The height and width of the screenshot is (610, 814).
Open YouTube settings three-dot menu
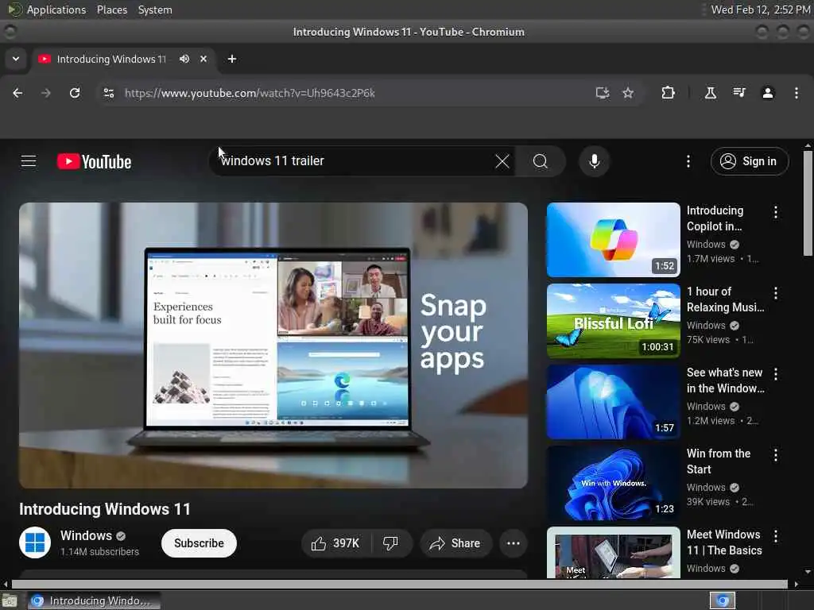[688, 161]
